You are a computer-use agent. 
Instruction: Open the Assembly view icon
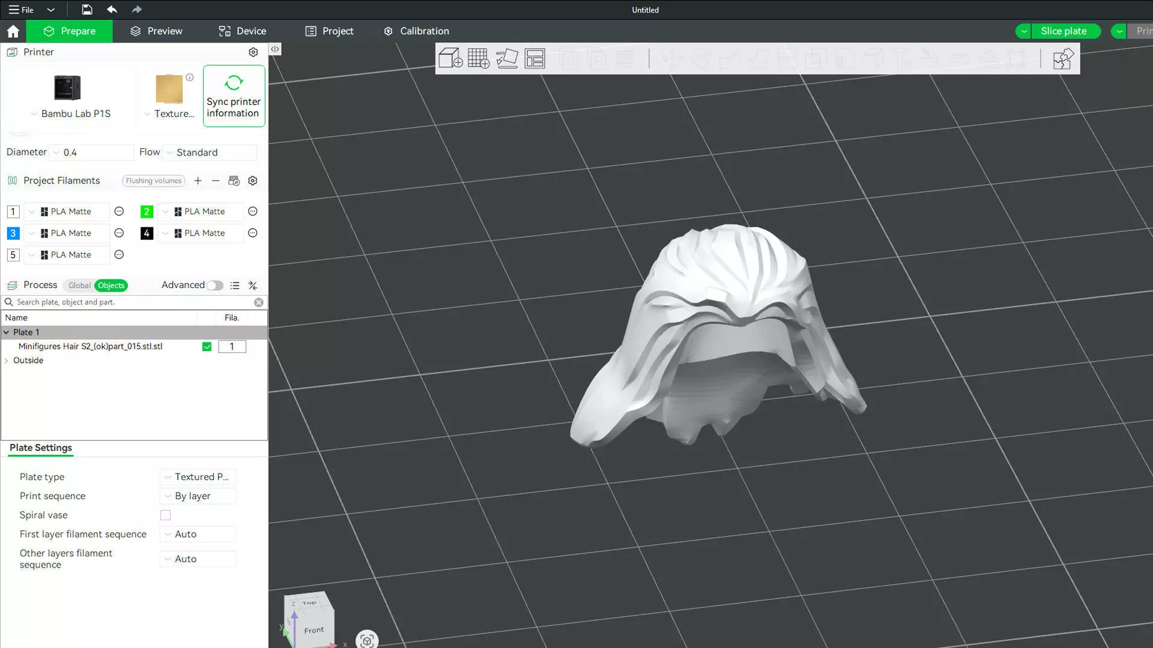[1063, 59]
